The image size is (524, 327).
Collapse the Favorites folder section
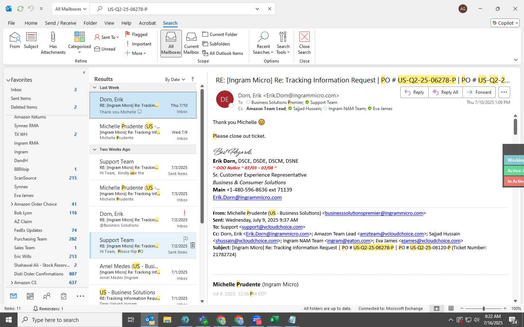point(8,80)
